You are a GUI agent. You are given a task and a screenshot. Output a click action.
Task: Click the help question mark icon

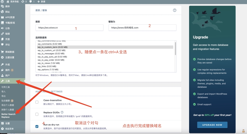click(175, 10)
